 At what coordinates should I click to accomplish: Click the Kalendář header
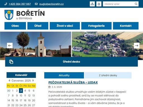(21, 75)
